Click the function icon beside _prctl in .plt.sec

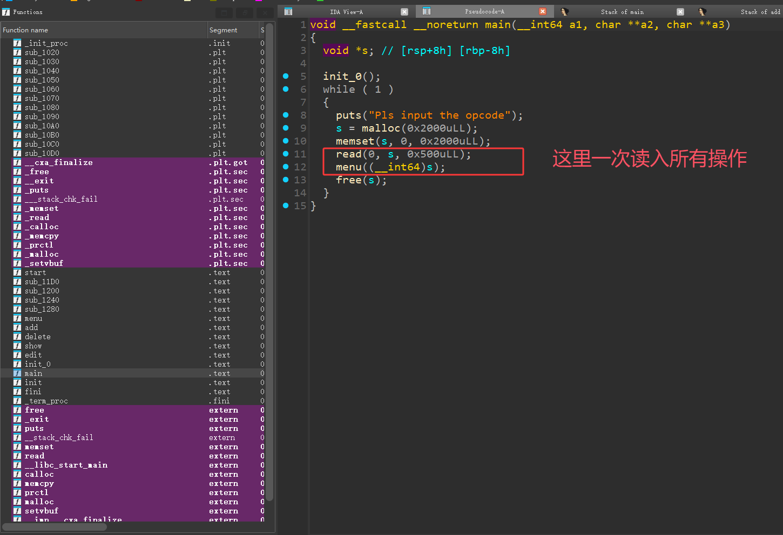(x=17, y=245)
